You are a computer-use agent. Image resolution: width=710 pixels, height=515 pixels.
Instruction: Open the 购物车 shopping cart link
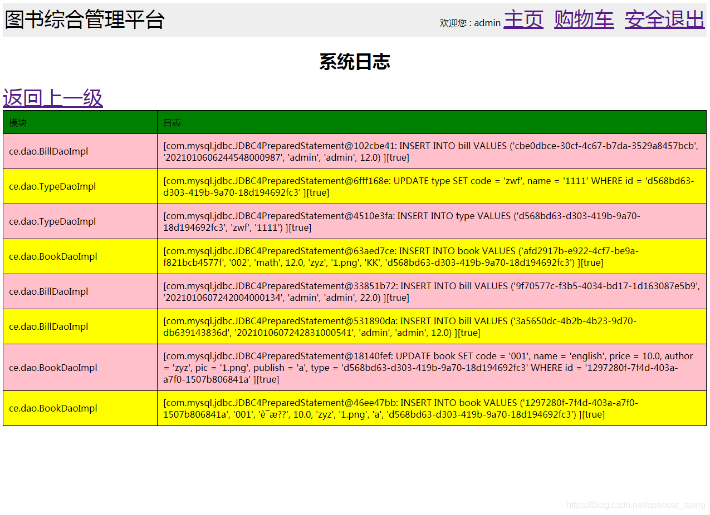click(x=584, y=19)
